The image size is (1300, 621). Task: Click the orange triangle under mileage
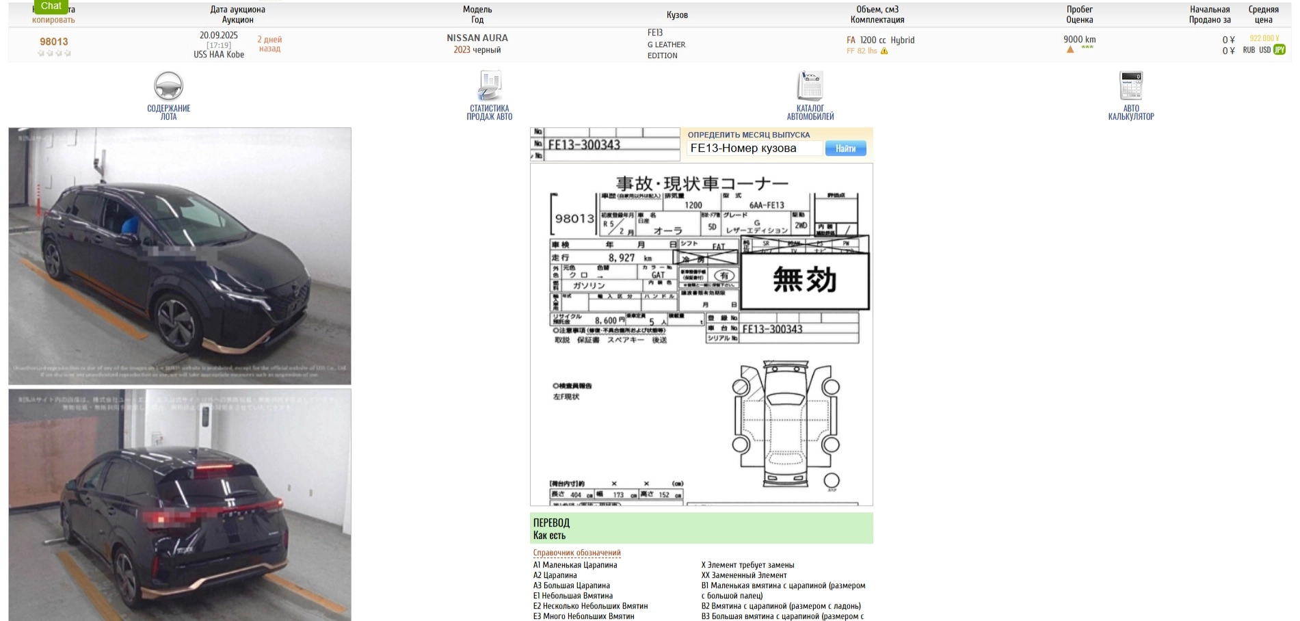1070,49
